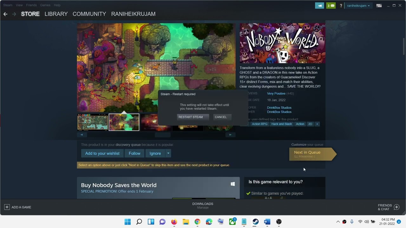Switch to the LIBRARY tab

(x=56, y=14)
